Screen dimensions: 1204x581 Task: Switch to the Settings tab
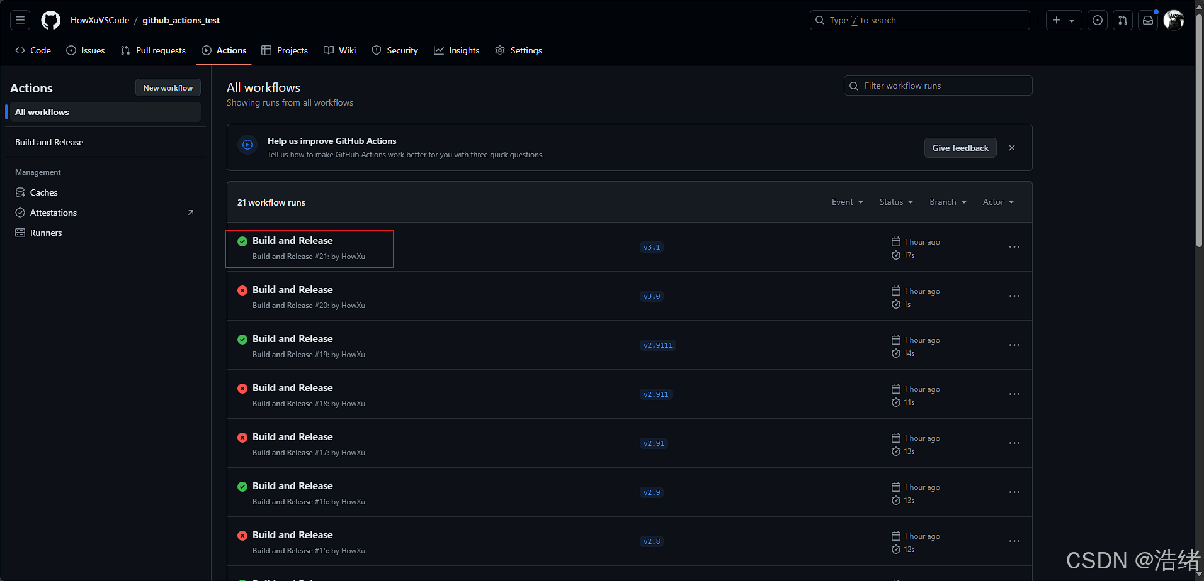tap(518, 50)
